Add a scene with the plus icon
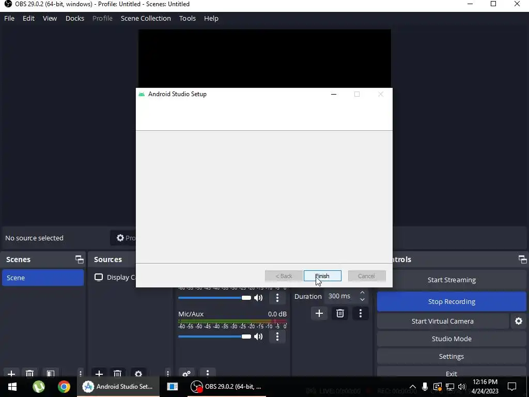 11,373
